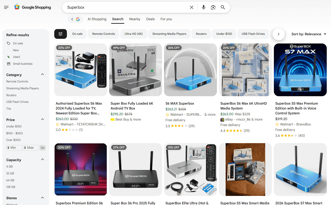Clear the search box text
The width and height of the screenshot is (331, 205).
point(192,7)
